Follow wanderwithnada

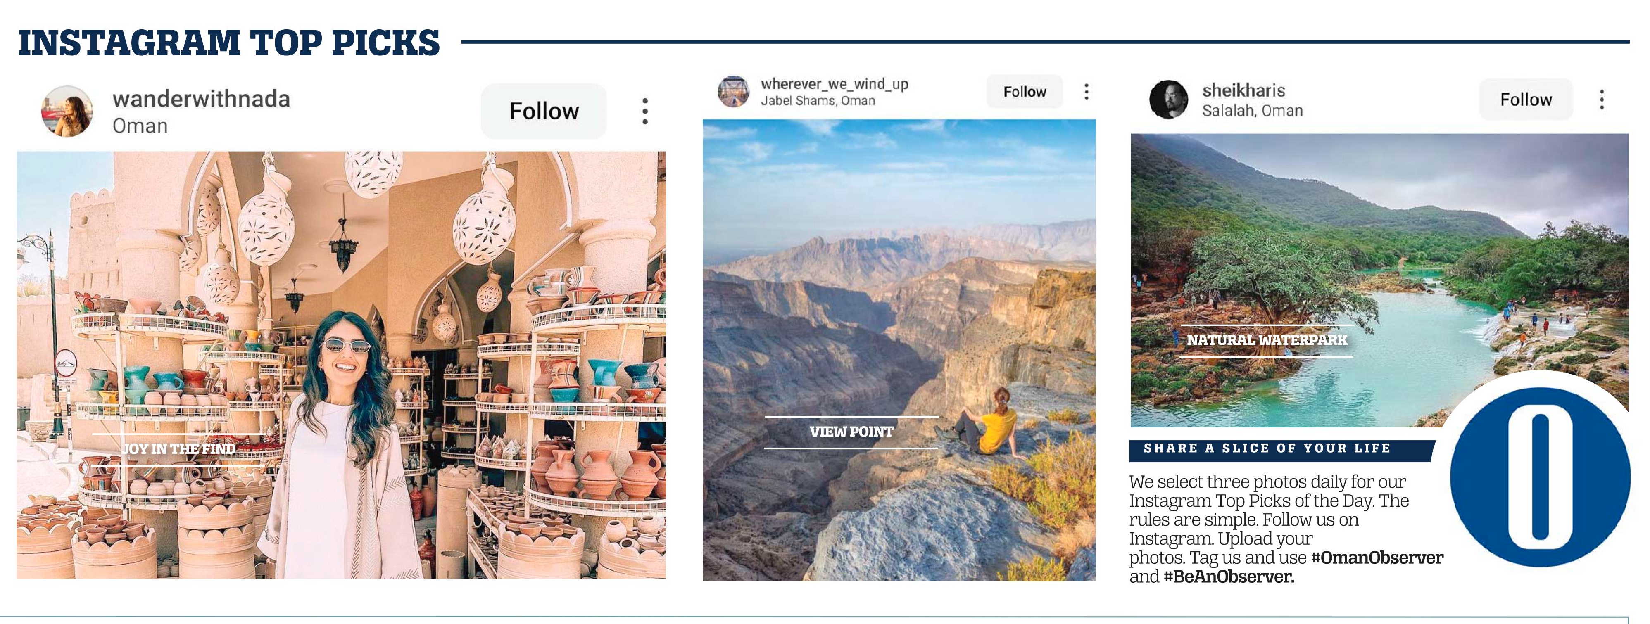[x=544, y=112]
